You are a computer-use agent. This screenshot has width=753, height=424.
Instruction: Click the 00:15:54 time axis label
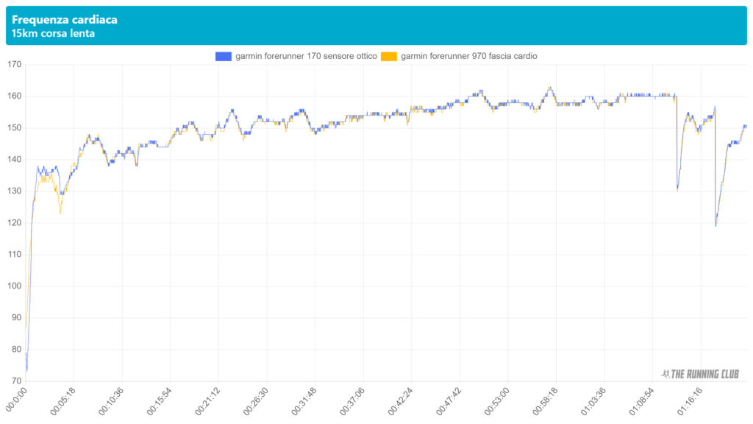click(x=160, y=401)
